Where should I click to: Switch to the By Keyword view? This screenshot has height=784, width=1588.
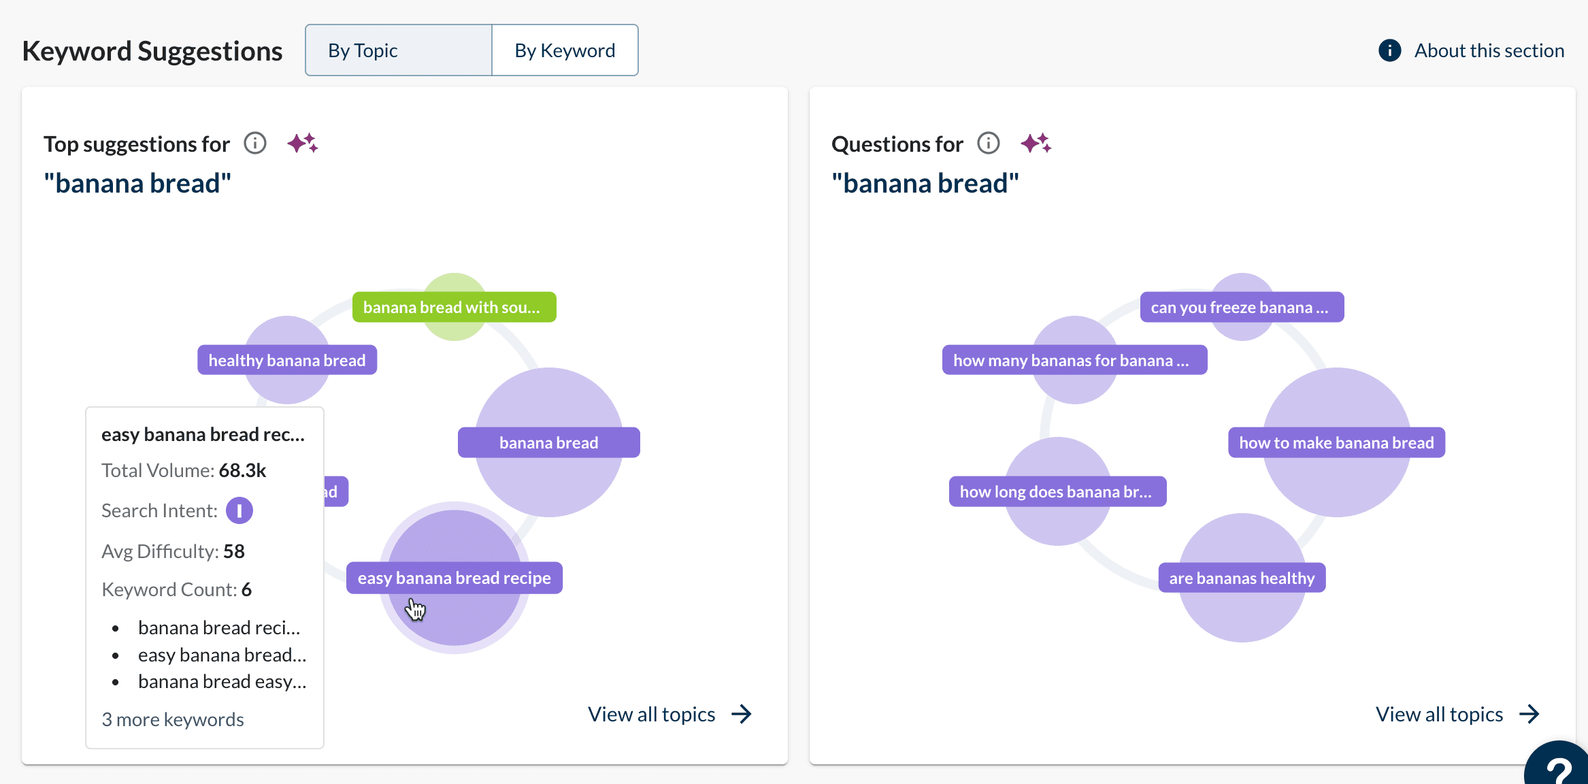coord(565,50)
